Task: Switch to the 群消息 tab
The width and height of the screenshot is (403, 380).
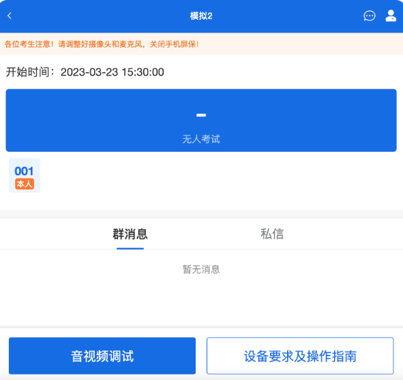Action: (x=130, y=234)
